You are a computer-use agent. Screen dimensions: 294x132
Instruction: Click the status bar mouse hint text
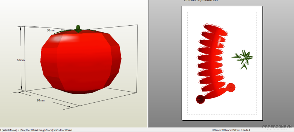click(36, 130)
